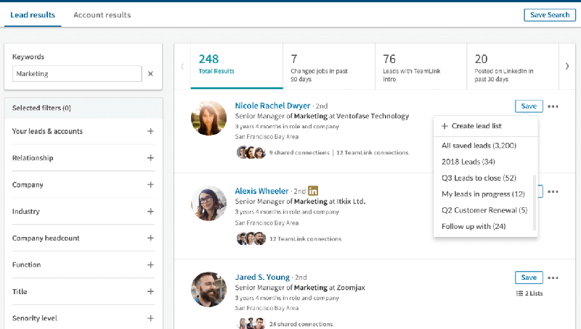Expand the Company filter
The height and width of the screenshot is (329, 581).
[x=150, y=185]
